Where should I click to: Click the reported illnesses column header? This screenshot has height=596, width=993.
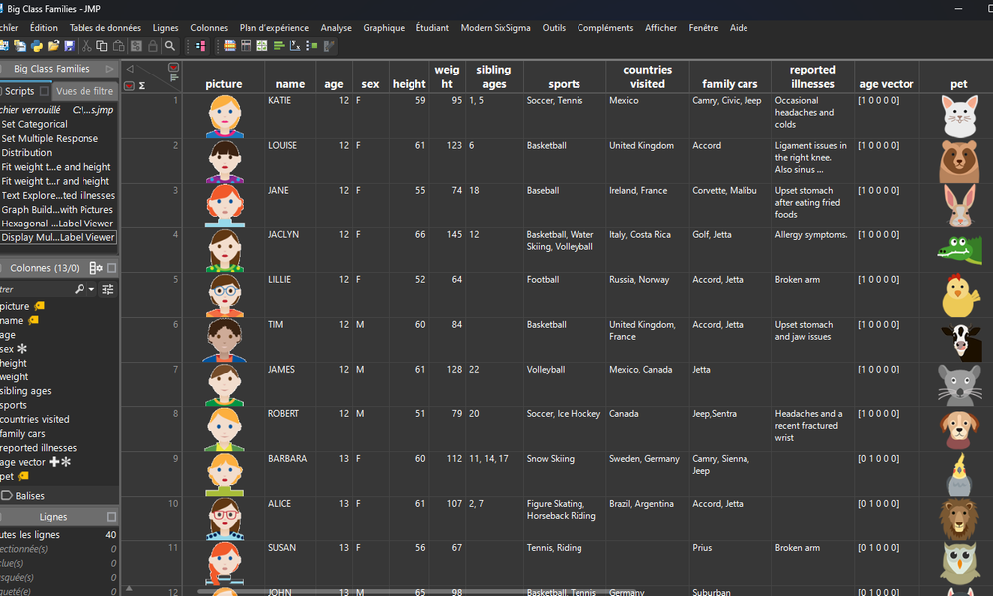tap(812, 77)
